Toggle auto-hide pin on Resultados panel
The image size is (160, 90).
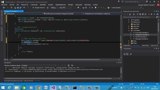[x=119, y=62]
